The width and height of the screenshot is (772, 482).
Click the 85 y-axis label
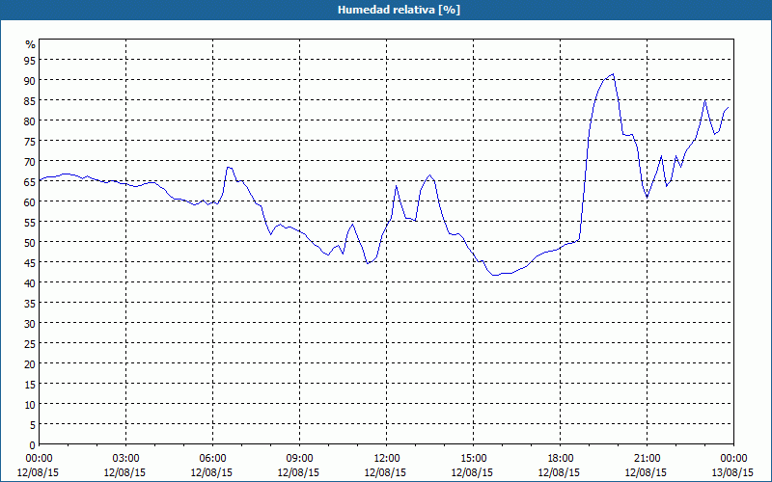tap(30, 100)
